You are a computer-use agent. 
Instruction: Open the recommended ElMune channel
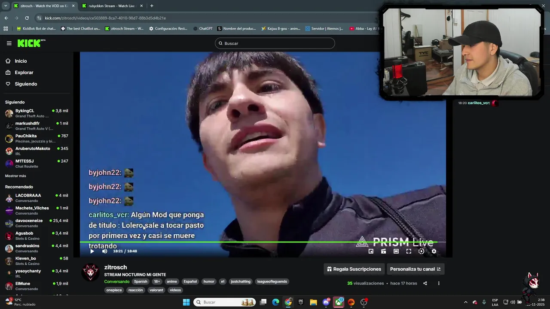pyautogui.click(x=37, y=286)
